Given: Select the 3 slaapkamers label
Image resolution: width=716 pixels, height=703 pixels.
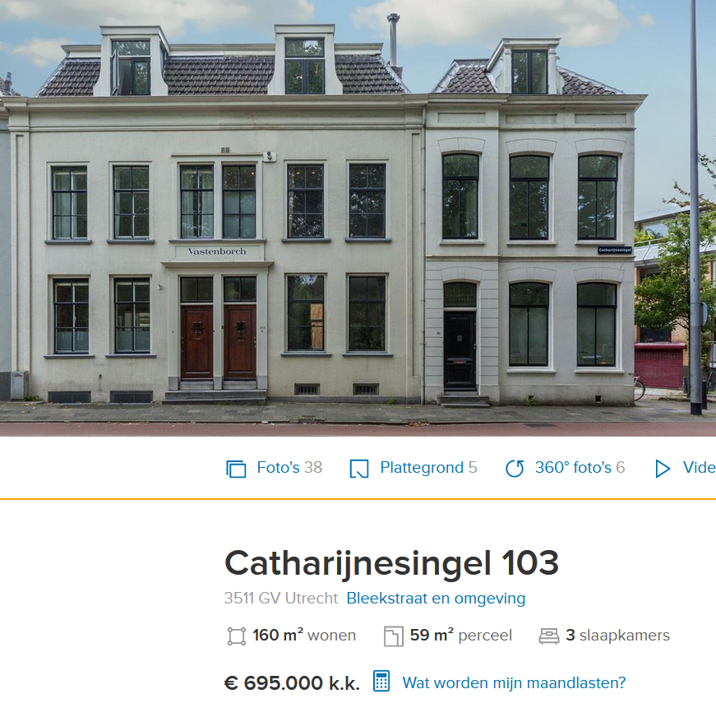Looking at the screenshot, I should click(617, 636).
